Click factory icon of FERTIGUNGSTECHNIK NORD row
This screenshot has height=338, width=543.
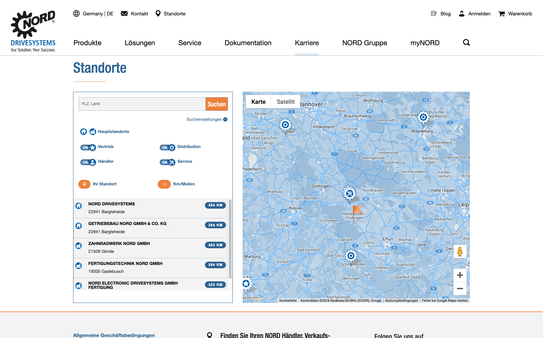tap(79, 266)
